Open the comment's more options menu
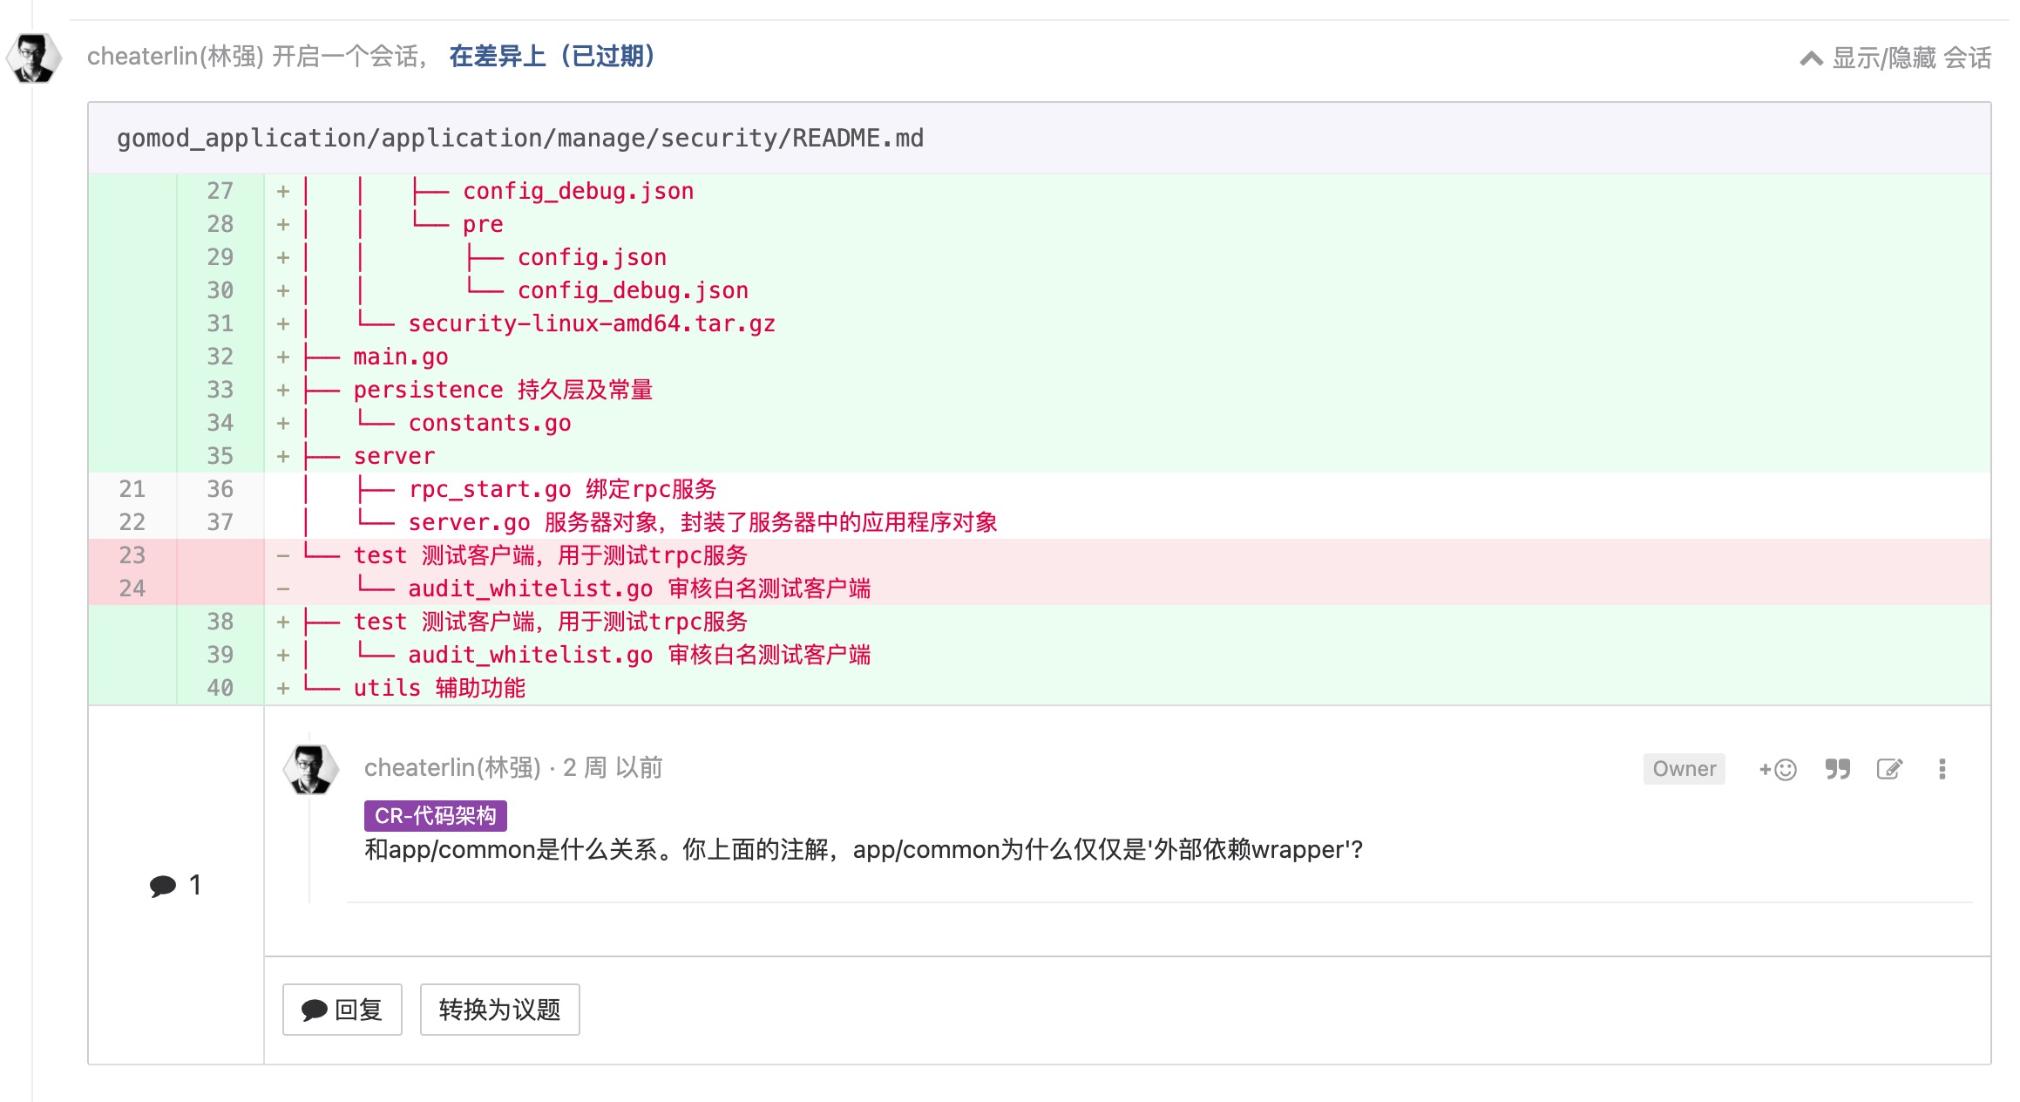This screenshot has width=2020, height=1102. coord(1942,769)
